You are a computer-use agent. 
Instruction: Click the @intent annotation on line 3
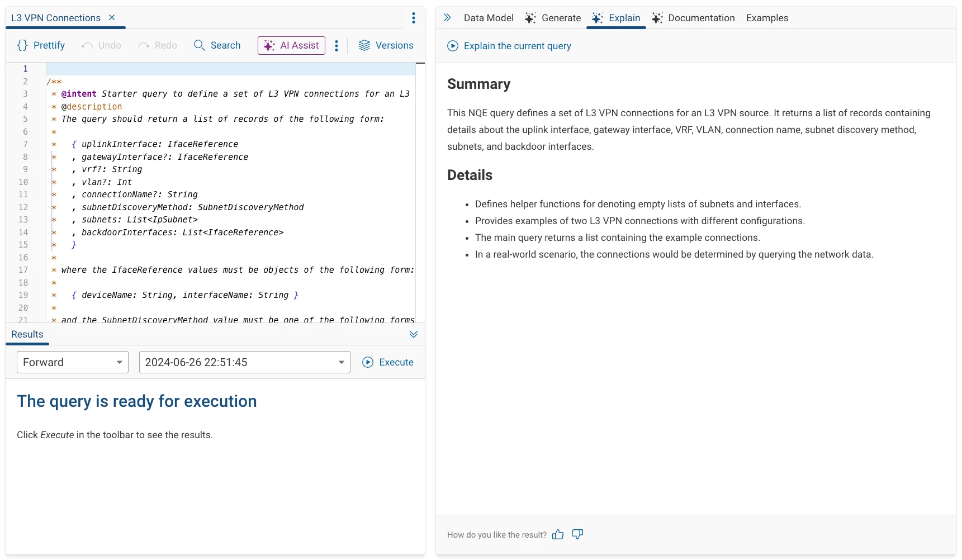tap(79, 94)
